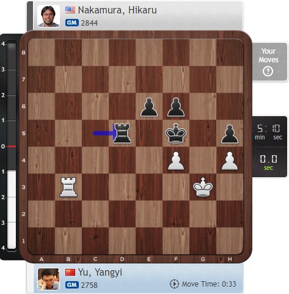The height and width of the screenshot is (294, 289).
Task: Select the black rook on d5
Action: (122, 133)
